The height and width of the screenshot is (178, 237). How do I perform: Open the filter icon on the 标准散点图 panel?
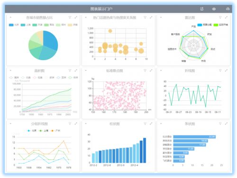[145, 71]
